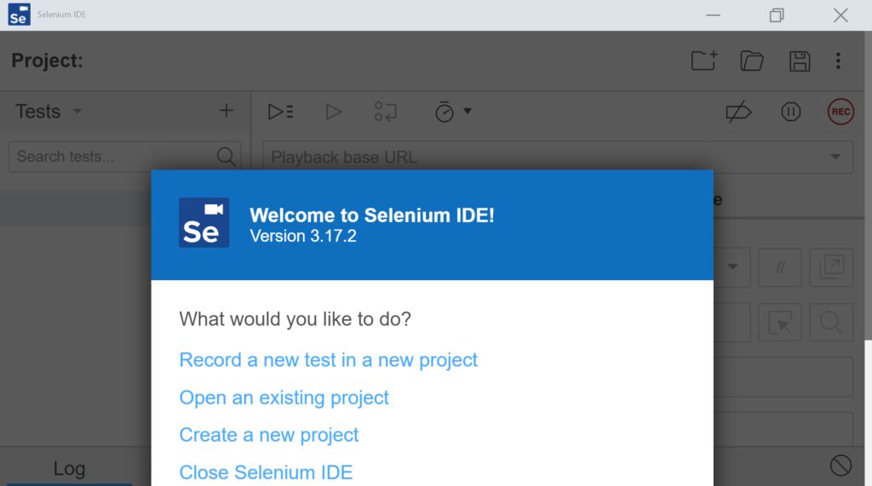
Task: Click Open an existing project link
Action: [284, 397]
